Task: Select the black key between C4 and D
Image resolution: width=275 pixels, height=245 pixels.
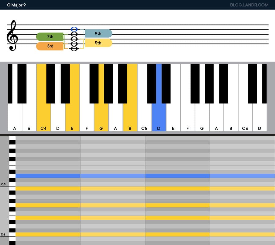Action: pos(51,83)
